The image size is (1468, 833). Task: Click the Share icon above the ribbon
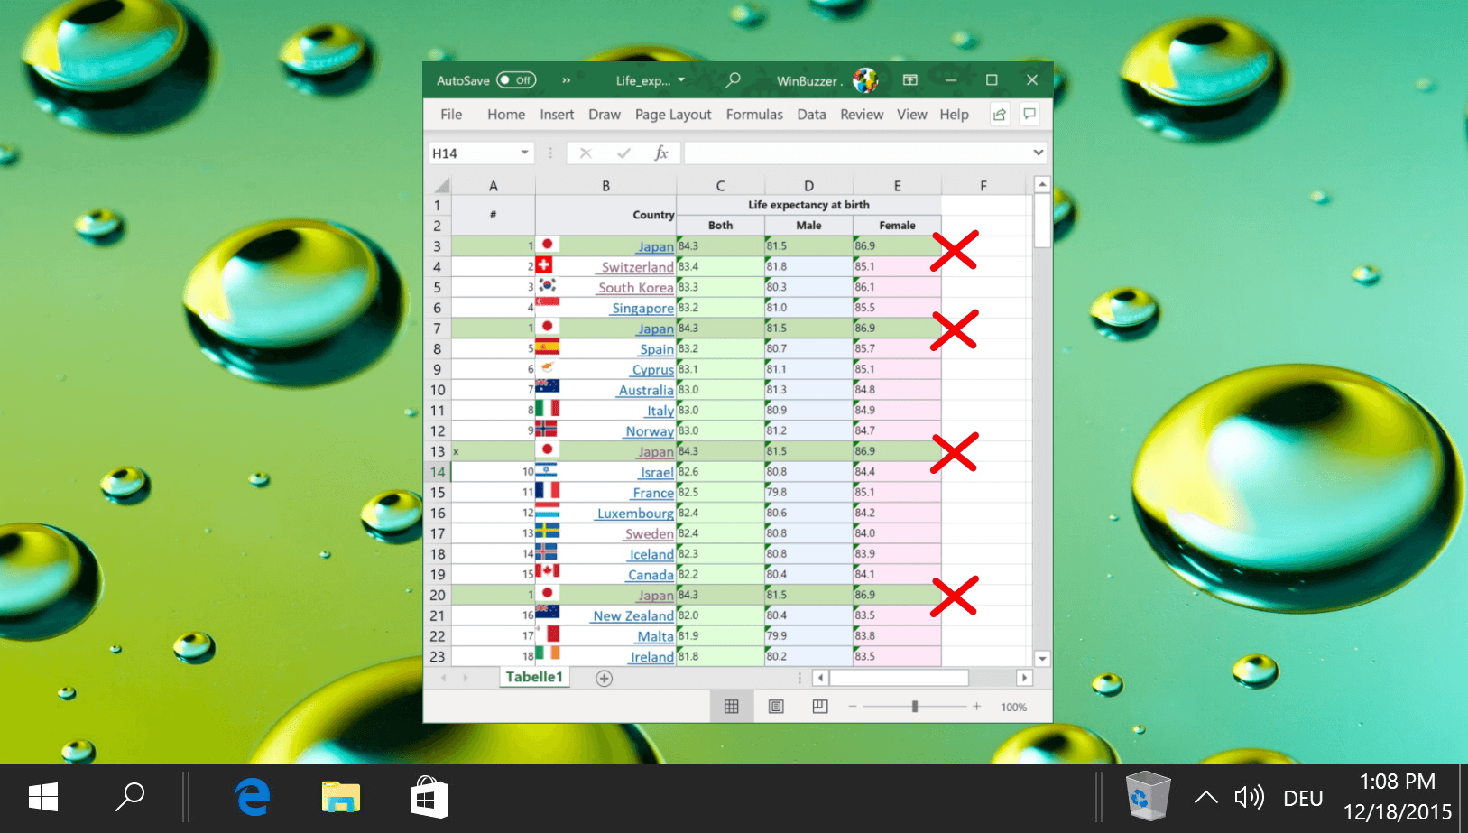(x=998, y=114)
